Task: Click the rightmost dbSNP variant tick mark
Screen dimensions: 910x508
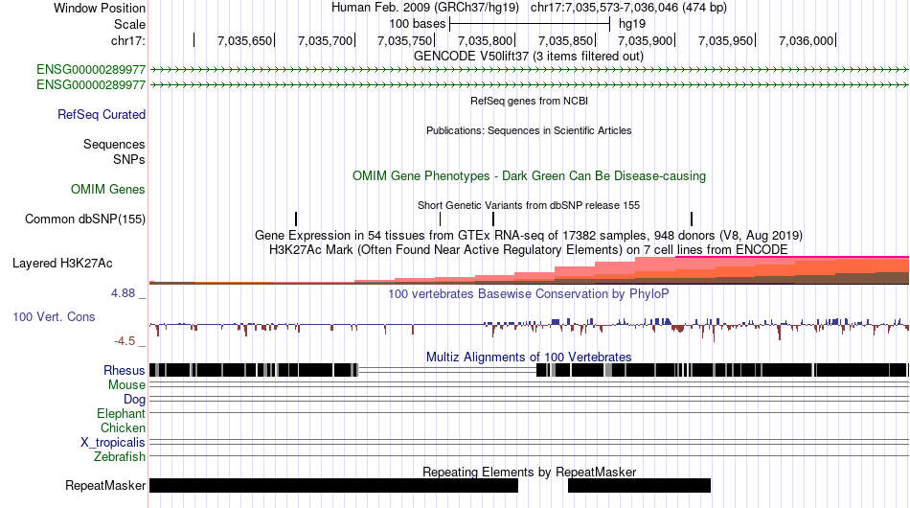Action: pos(692,219)
